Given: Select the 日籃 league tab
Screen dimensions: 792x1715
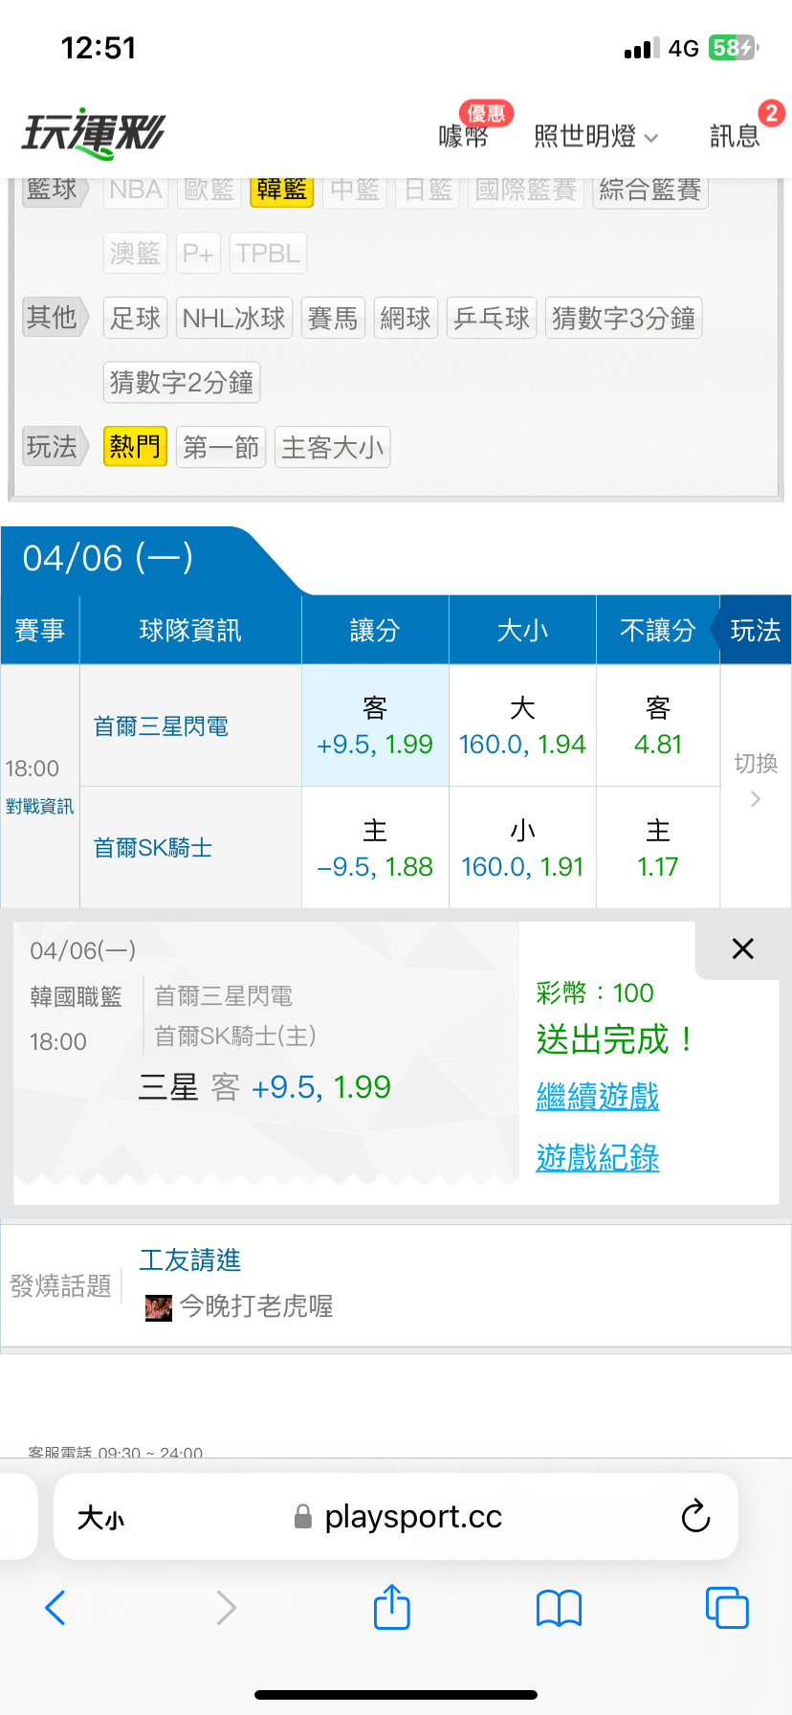Looking at the screenshot, I should (x=428, y=189).
